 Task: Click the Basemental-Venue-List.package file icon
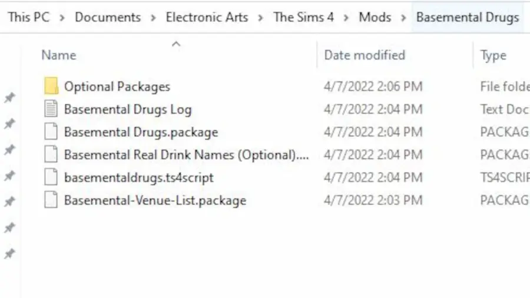[51, 200]
